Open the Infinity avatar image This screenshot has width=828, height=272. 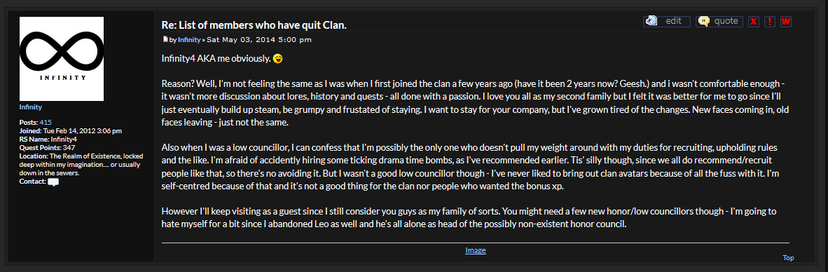tap(61, 59)
